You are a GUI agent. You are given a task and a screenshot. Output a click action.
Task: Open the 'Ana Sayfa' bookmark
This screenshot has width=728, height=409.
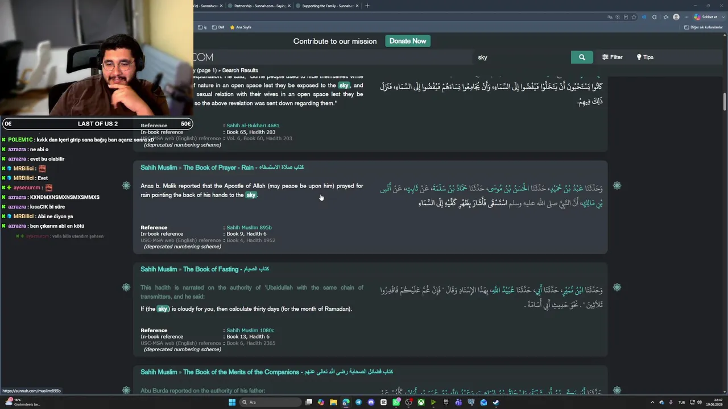coord(241,27)
